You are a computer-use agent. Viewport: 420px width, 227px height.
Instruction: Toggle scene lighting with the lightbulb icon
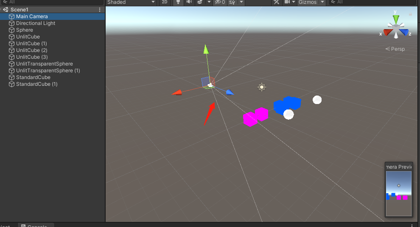pos(178,2)
